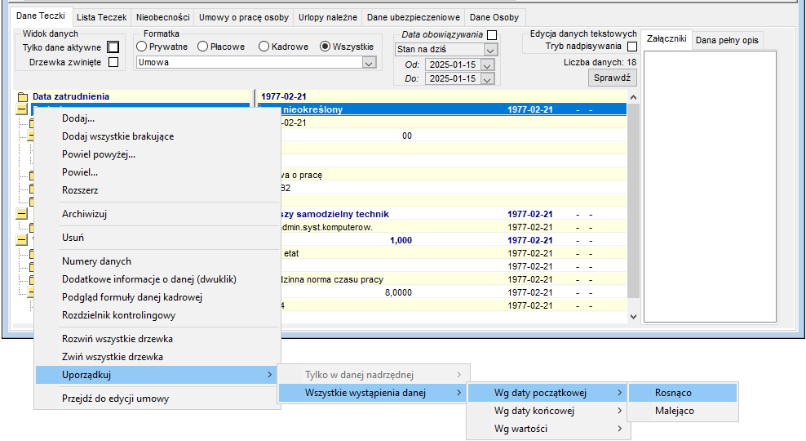Select the Dane Teczki tab
The image size is (806, 441).
[x=41, y=16]
